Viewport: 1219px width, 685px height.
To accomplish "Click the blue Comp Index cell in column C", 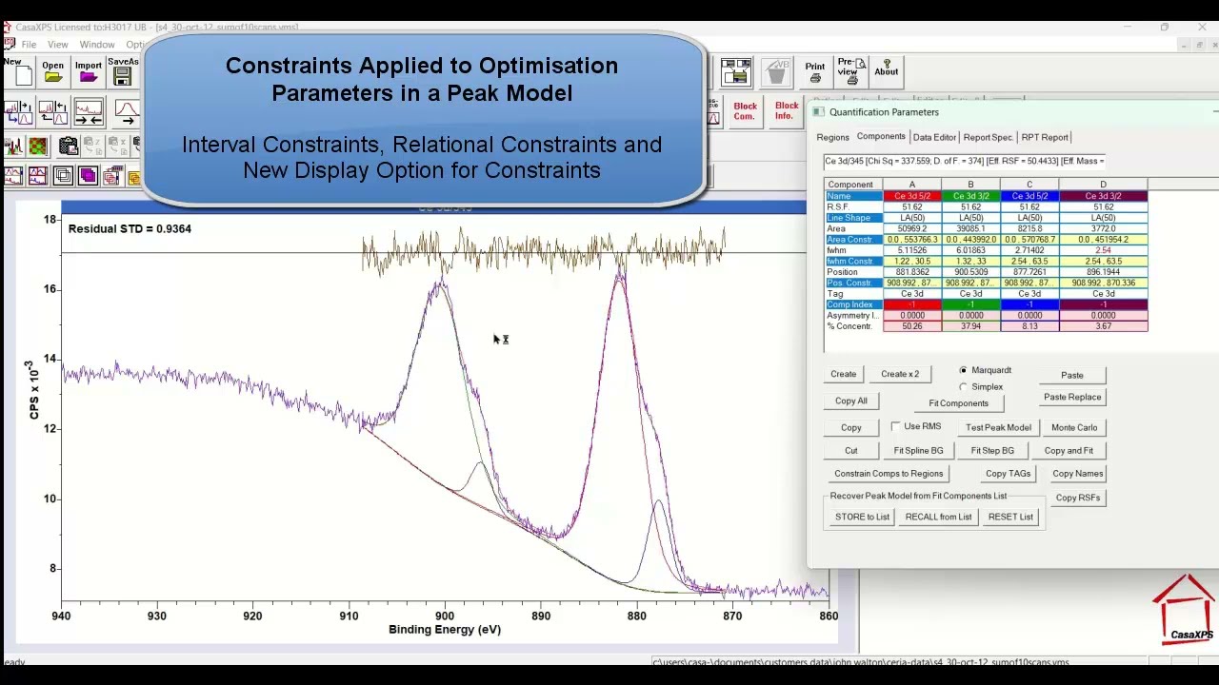I will pyautogui.click(x=1029, y=304).
